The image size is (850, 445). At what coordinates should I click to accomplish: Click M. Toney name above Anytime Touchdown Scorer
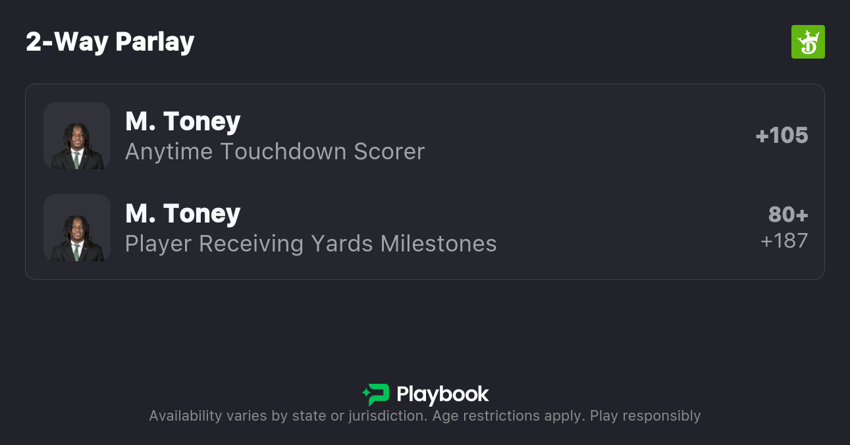pyautogui.click(x=182, y=121)
